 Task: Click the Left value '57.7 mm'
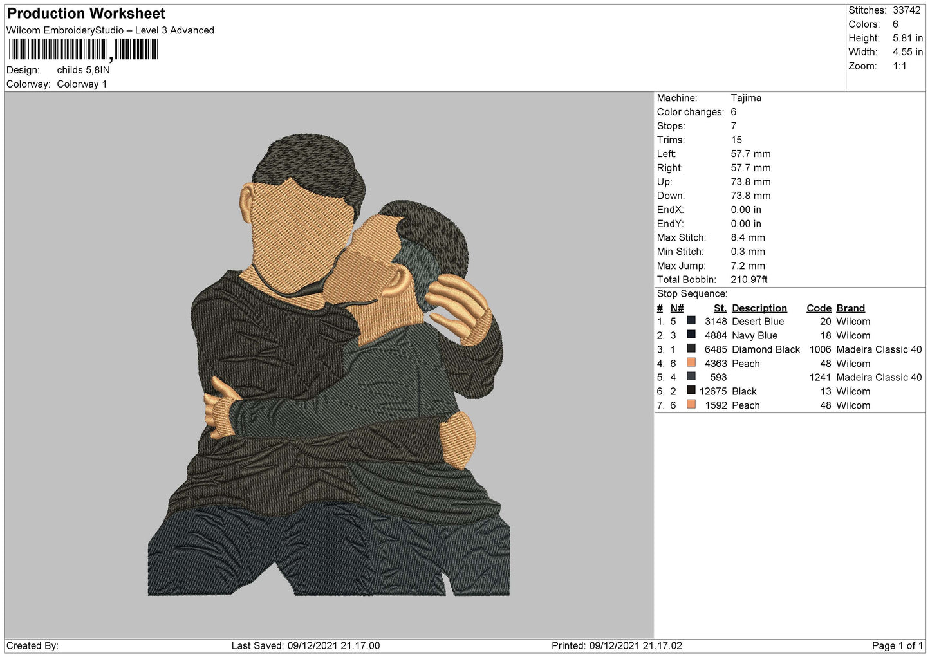[750, 154]
